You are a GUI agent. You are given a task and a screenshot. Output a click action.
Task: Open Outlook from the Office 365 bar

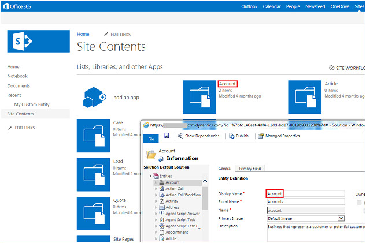click(x=249, y=6)
